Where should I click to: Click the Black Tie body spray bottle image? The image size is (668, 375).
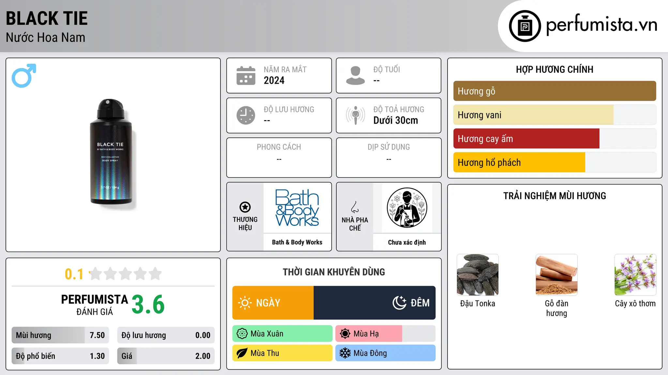coord(111,152)
